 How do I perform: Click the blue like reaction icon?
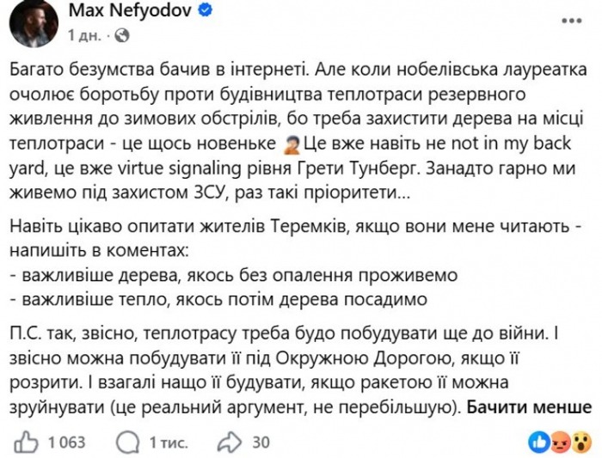(x=537, y=443)
